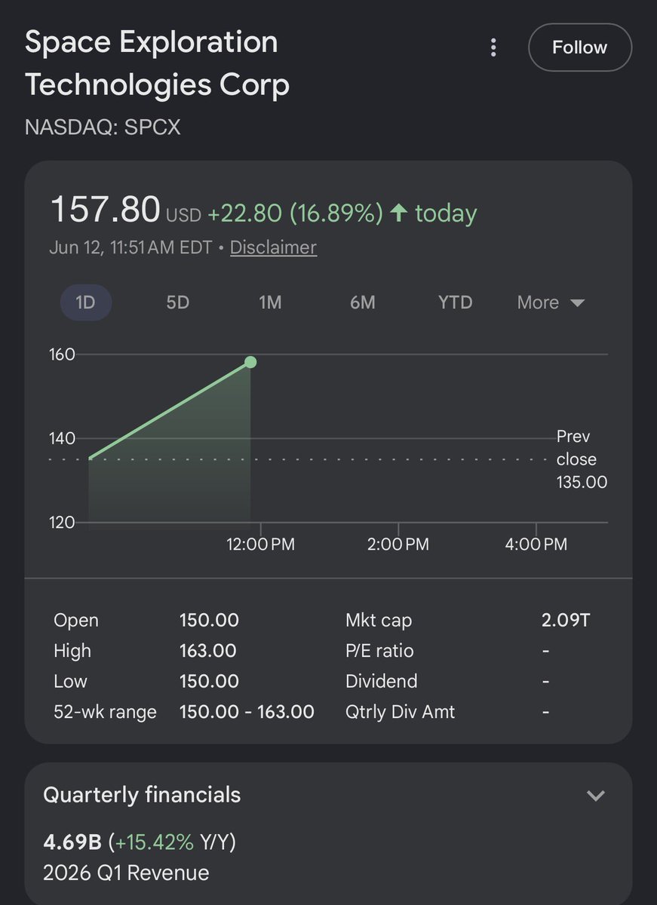The width and height of the screenshot is (657, 905).
Task: Click the current price dot on chart
Action: point(250,362)
